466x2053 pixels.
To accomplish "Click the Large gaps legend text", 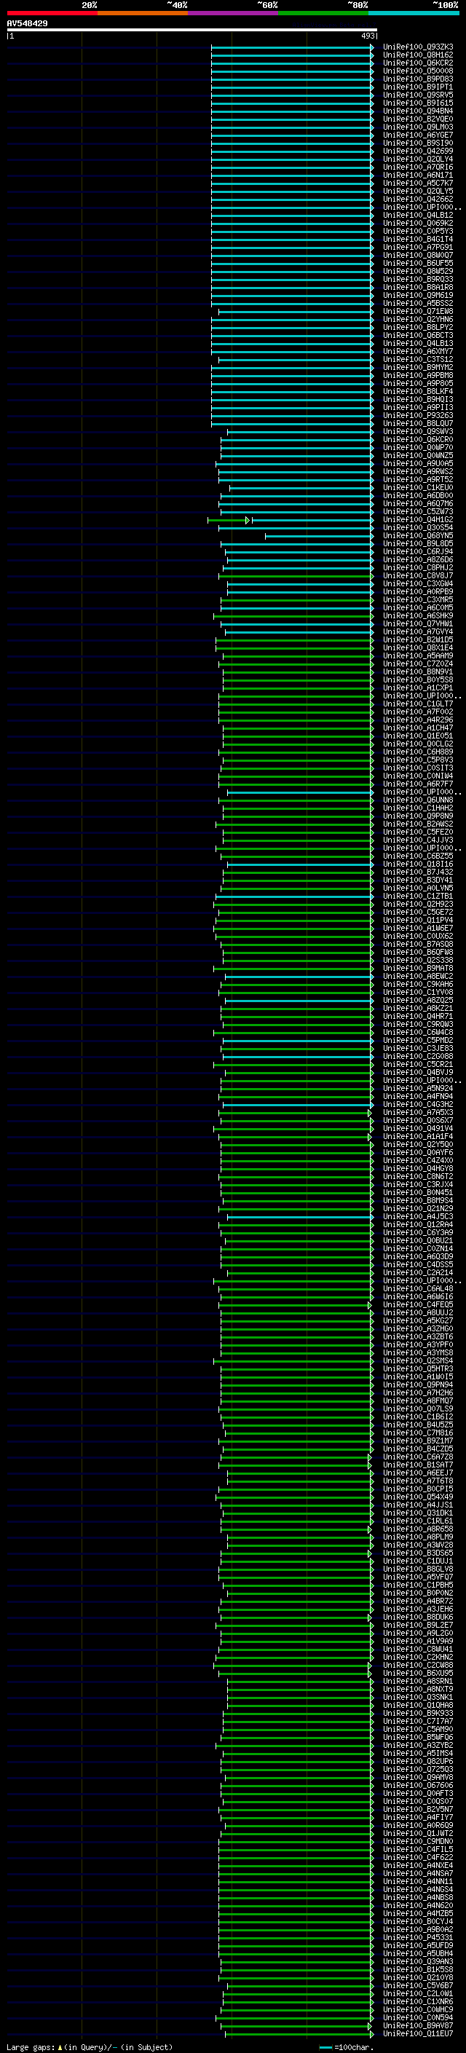I will pyautogui.click(x=31, y=2046).
